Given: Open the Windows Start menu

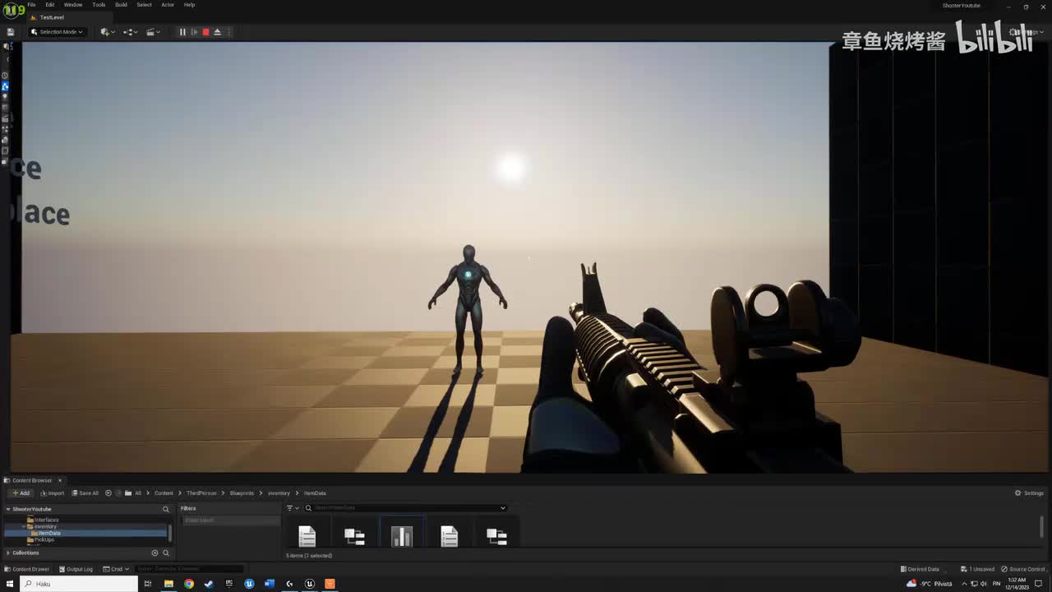Looking at the screenshot, I should tap(9, 584).
